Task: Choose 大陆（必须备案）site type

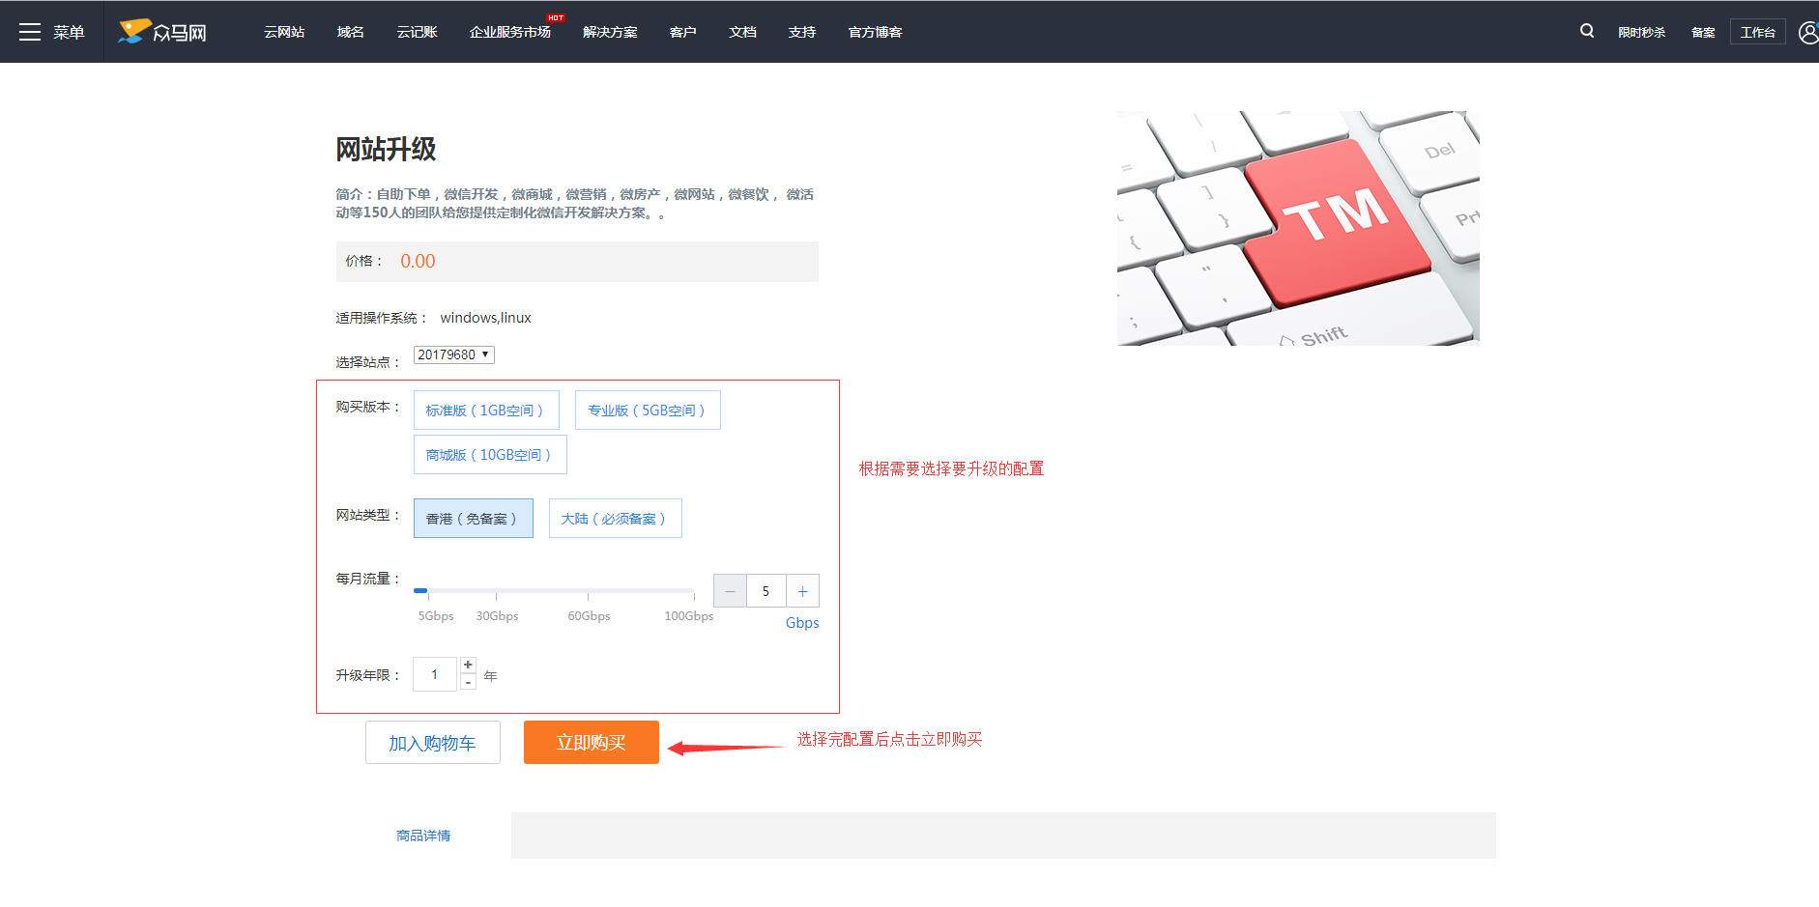Action: tap(615, 519)
